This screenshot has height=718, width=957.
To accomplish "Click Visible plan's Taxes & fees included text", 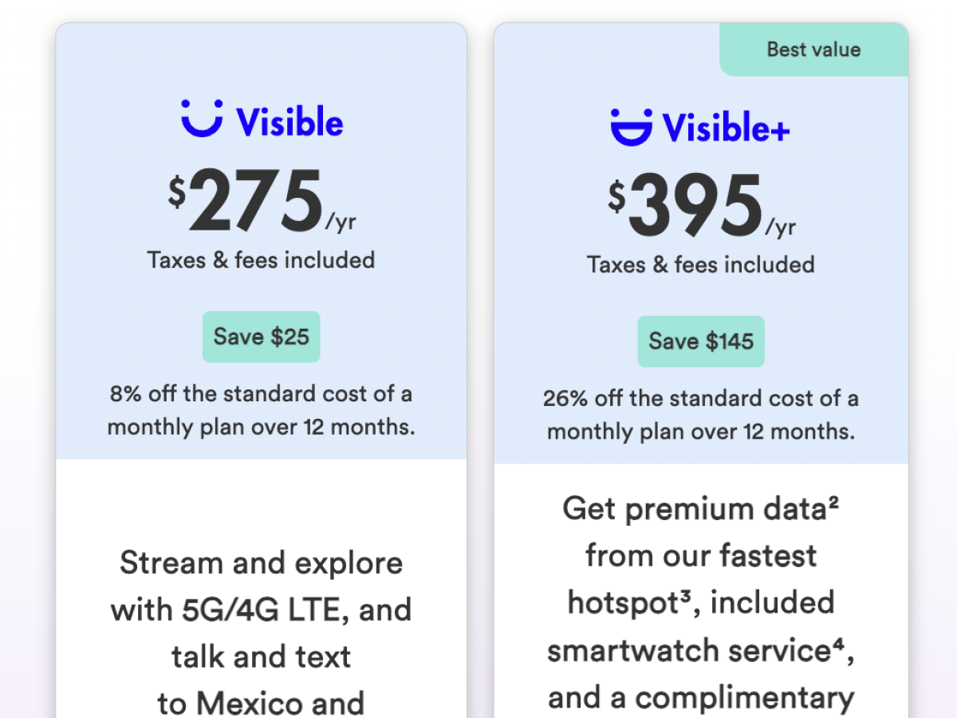I will [261, 260].
